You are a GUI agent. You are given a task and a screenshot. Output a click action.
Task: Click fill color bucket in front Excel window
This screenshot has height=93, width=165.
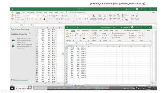(80, 38)
